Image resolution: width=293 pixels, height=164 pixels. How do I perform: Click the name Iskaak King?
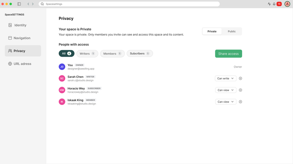(75, 100)
